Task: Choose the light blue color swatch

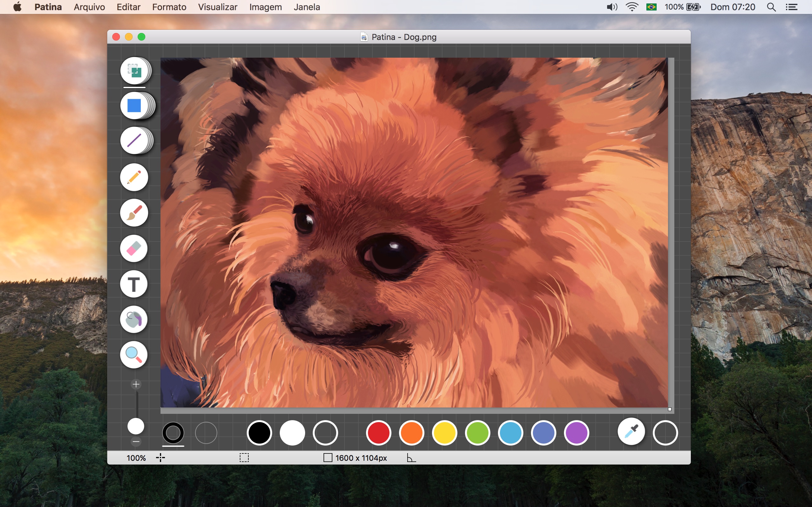Action: coord(510,433)
